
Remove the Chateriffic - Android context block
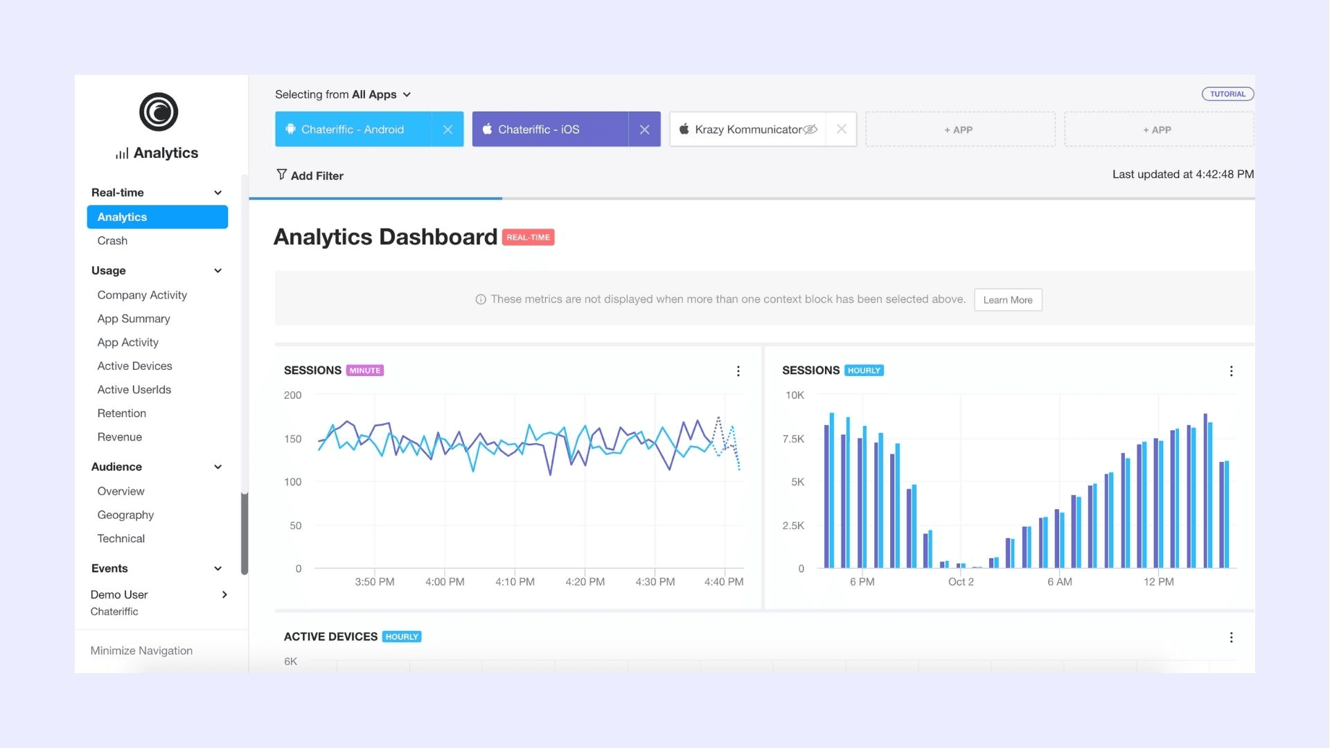coord(447,129)
